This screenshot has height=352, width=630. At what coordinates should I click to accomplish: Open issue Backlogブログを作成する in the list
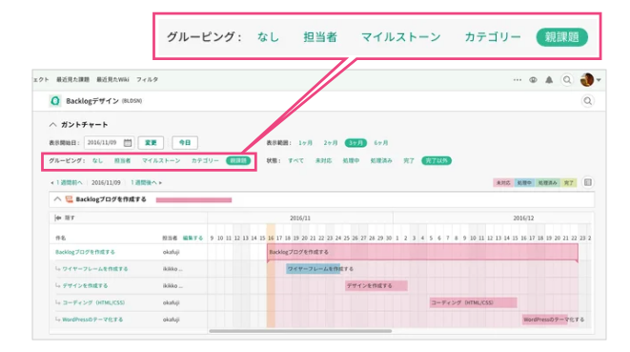pos(85,252)
